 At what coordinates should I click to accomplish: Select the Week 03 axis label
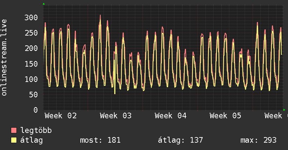tap(116, 116)
